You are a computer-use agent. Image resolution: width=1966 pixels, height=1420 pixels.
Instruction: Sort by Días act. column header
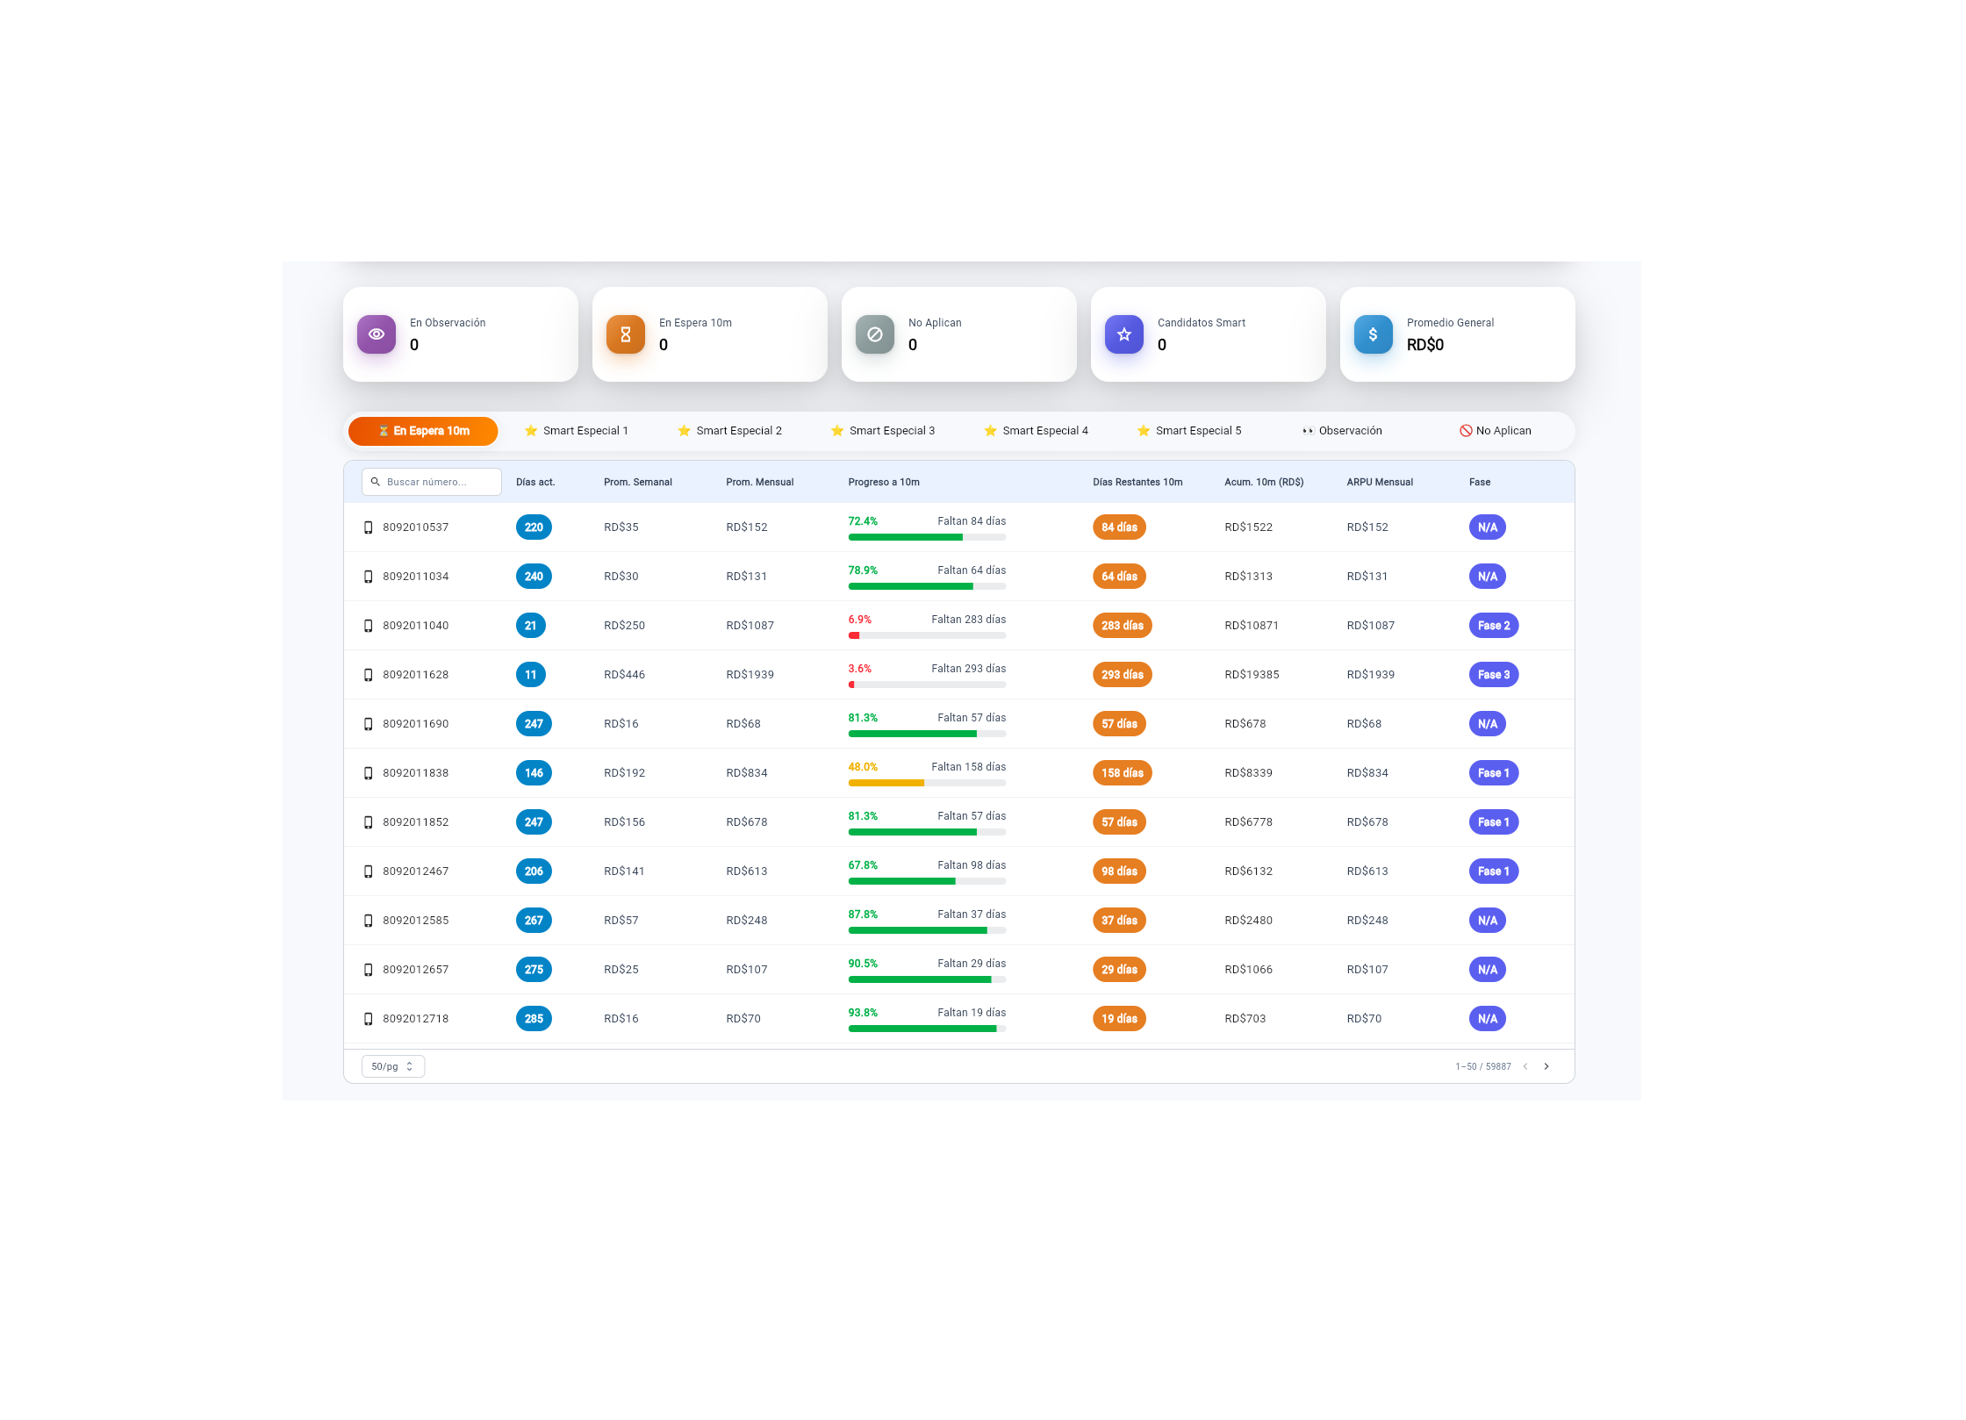coord(535,482)
